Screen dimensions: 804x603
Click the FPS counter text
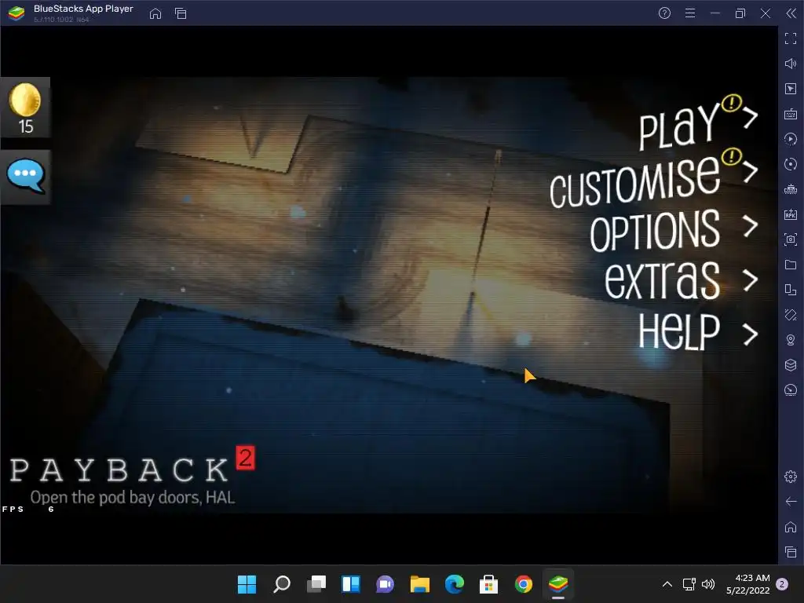click(x=28, y=509)
